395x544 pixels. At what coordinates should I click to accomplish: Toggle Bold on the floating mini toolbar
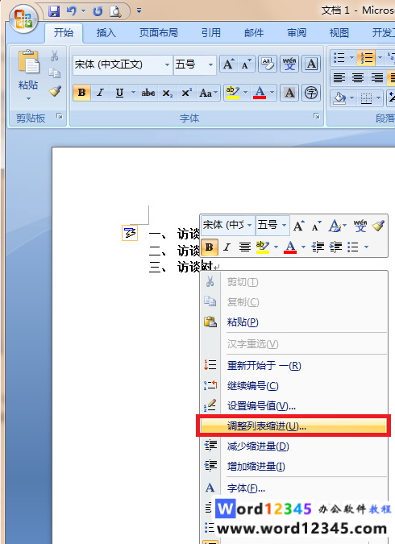210,247
